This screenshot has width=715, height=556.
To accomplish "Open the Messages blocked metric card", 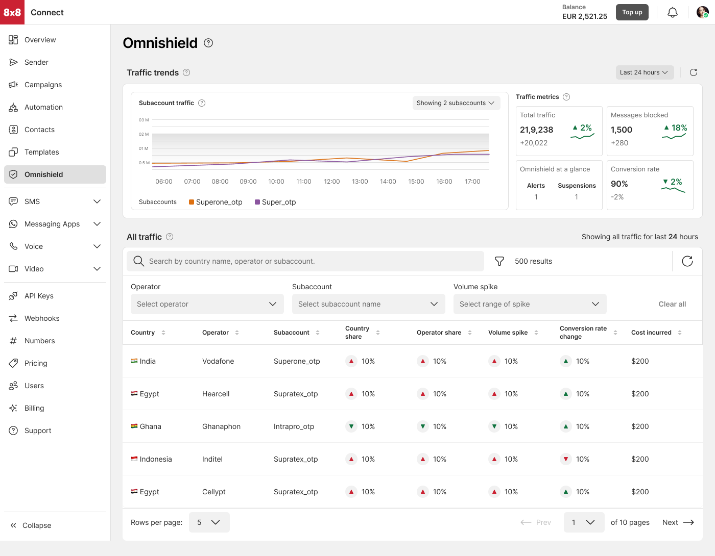I will 650,131.
